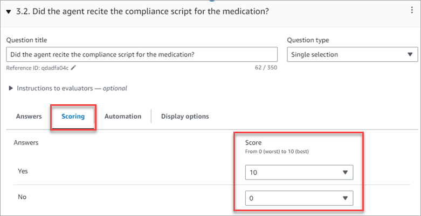Click the score range hint text
421x216 pixels.
(276, 152)
